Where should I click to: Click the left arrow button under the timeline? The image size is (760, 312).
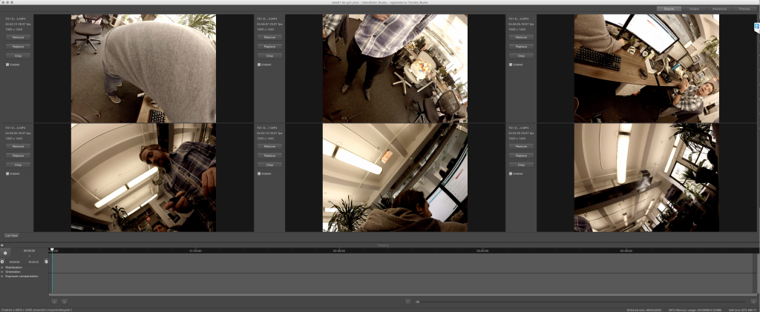[x=54, y=302]
